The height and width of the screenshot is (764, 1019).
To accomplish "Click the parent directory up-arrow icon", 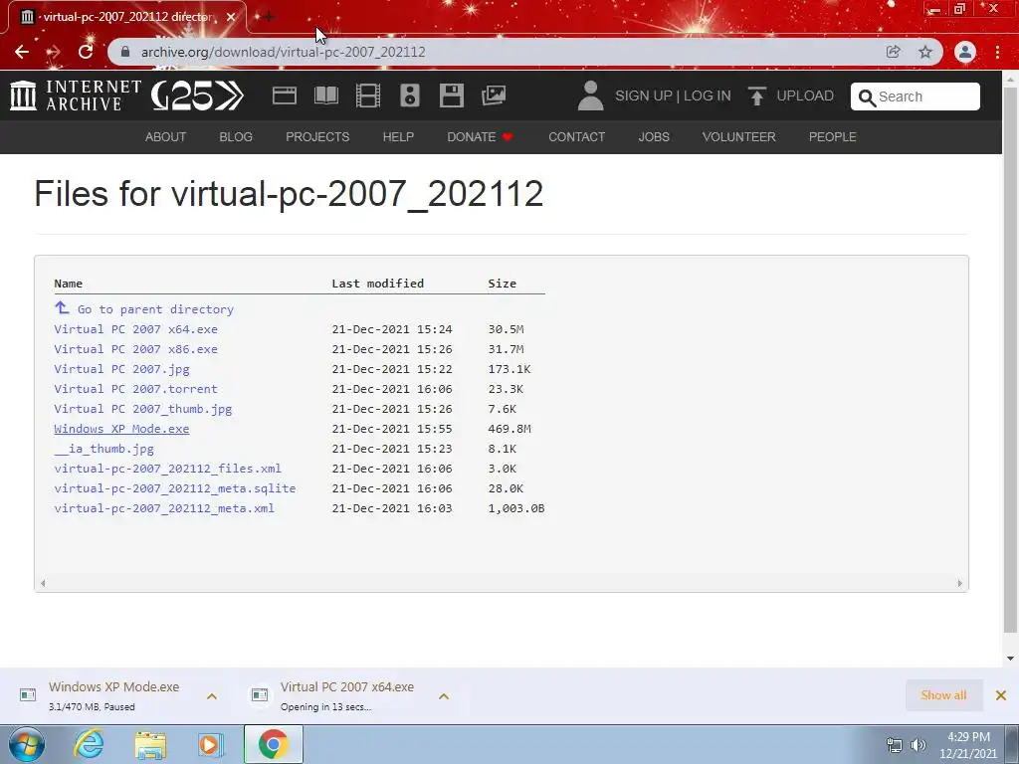I will [62, 307].
